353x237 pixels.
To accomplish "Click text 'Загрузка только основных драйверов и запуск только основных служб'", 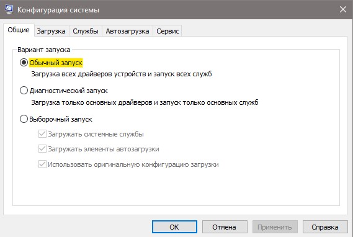I will [145, 102].
